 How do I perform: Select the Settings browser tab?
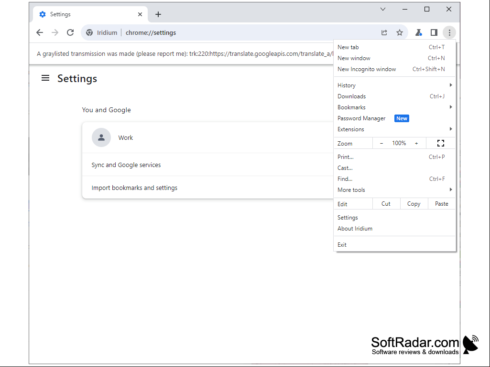tap(90, 14)
